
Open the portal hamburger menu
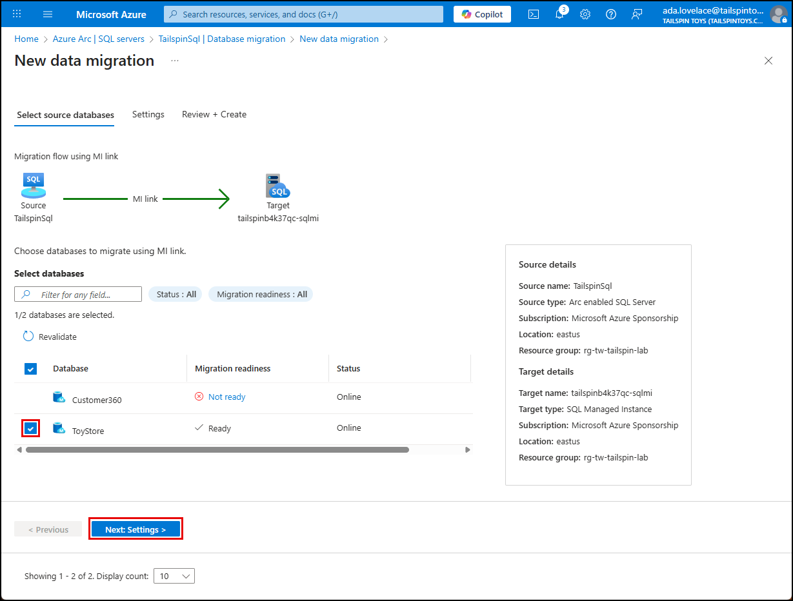pos(47,14)
